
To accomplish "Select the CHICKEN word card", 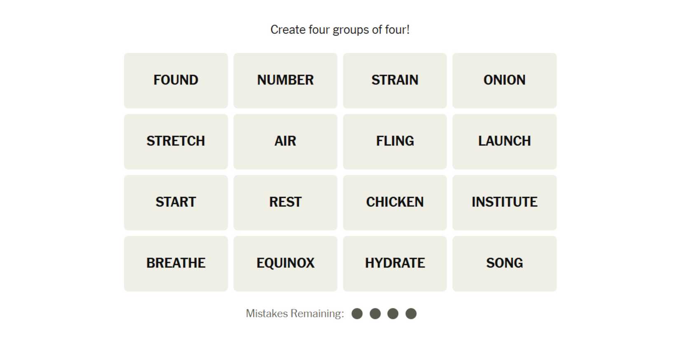I will point(395,202).
